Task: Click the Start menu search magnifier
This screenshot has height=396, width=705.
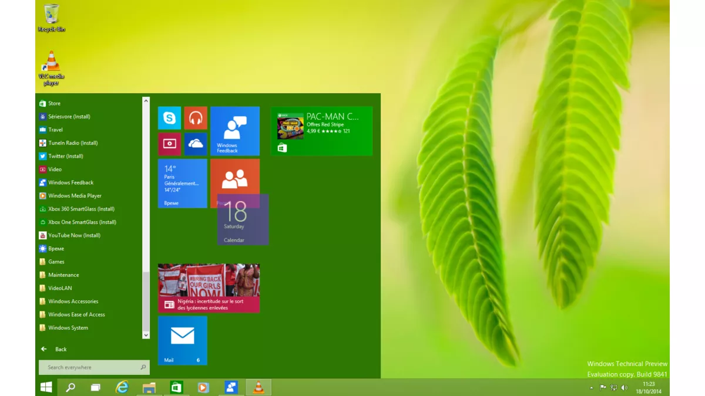Action: coord(143,367)
